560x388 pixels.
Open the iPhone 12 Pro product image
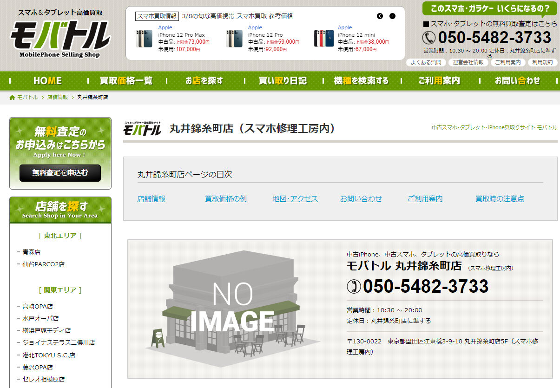pos(234,39)
